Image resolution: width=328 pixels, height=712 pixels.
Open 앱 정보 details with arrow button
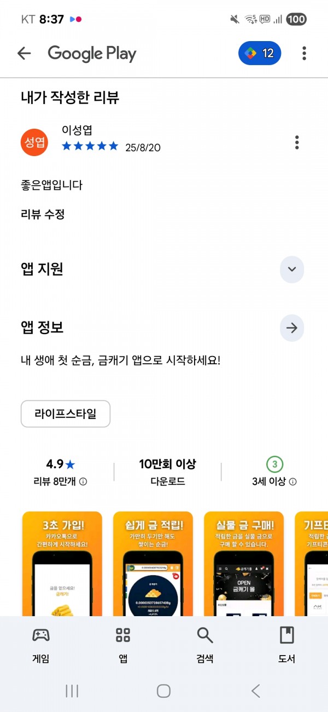click(292, 328)
